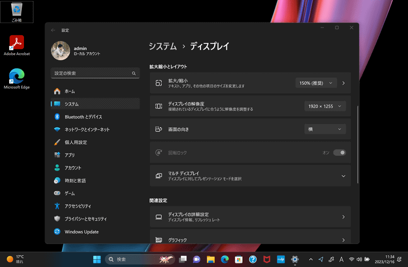The height and width of the screenshot is (267, 408).
Task: Open McAfee from the taskbar
Action: coord(267,259)
